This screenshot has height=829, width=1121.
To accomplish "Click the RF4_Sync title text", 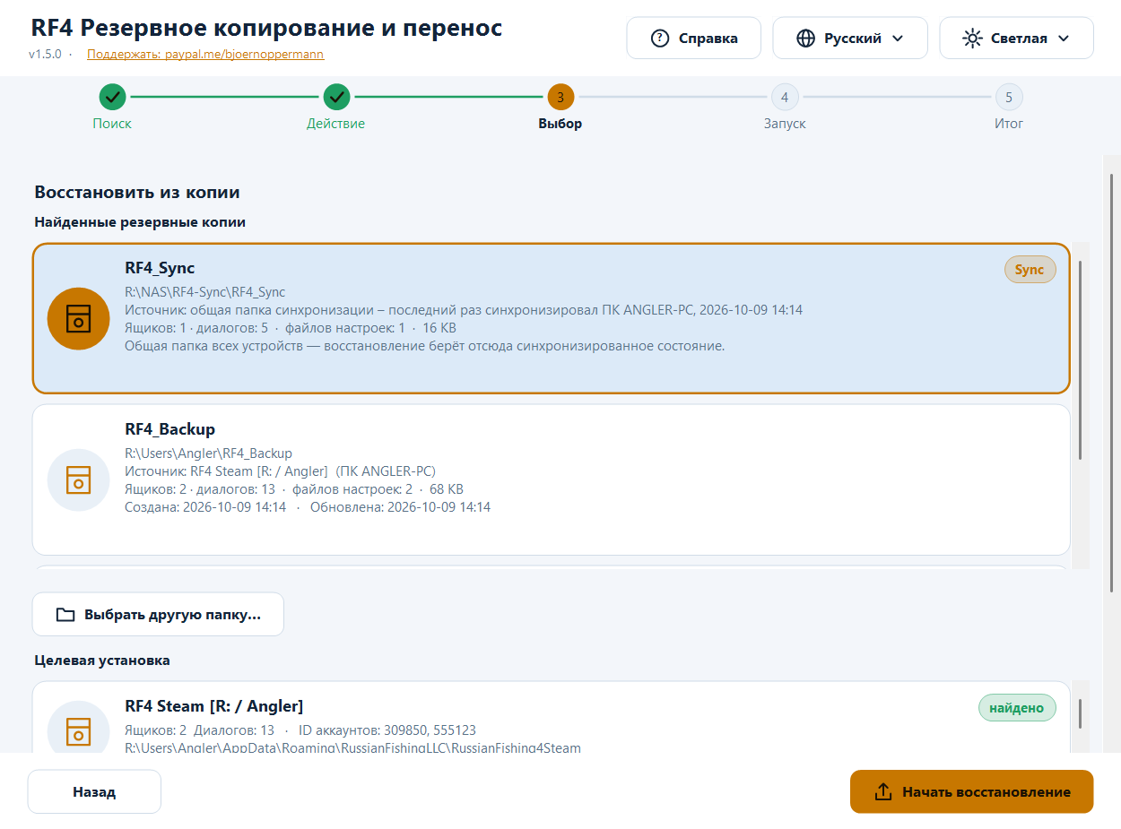I will (x=160, y=268).
